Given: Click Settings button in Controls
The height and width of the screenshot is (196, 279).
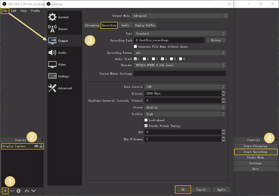Looking at the screenshot, I should pos(256,163).
